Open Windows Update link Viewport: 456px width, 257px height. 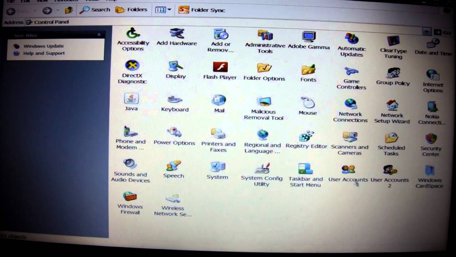point(43,46)
